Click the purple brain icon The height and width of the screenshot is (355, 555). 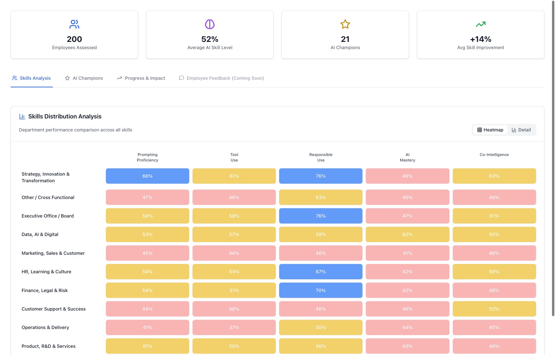210,24
